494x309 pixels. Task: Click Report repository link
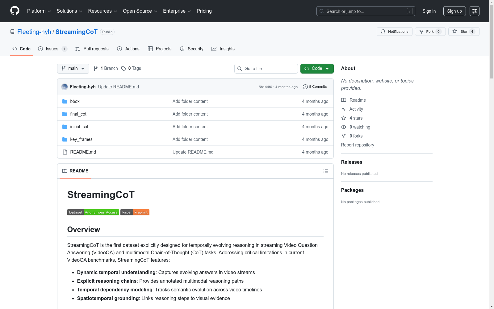click(x=358, y=145)
